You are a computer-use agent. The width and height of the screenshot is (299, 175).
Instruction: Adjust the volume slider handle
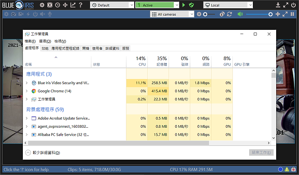(270, 14)
